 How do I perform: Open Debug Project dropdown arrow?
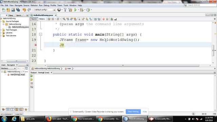(85, 10)
